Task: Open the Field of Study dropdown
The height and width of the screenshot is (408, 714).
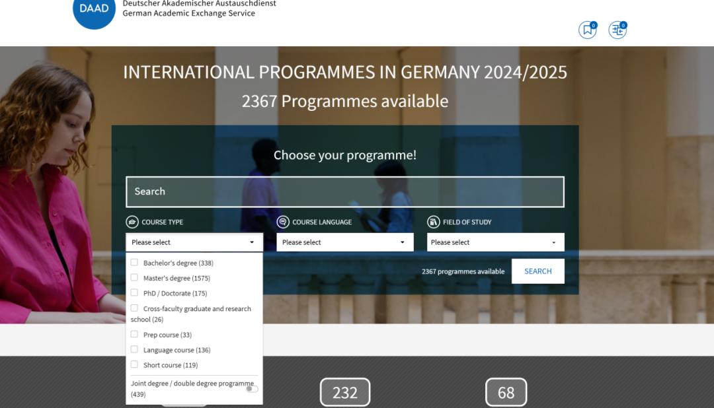Action: click(495, 242)
